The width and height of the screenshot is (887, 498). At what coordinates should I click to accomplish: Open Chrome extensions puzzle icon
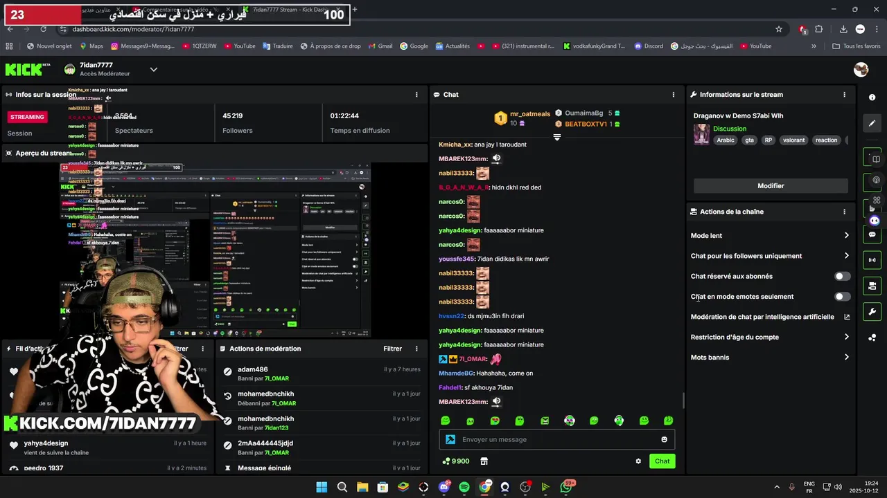coord(819,29)
